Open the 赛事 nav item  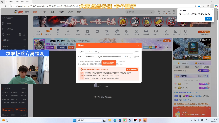[52, 12]
